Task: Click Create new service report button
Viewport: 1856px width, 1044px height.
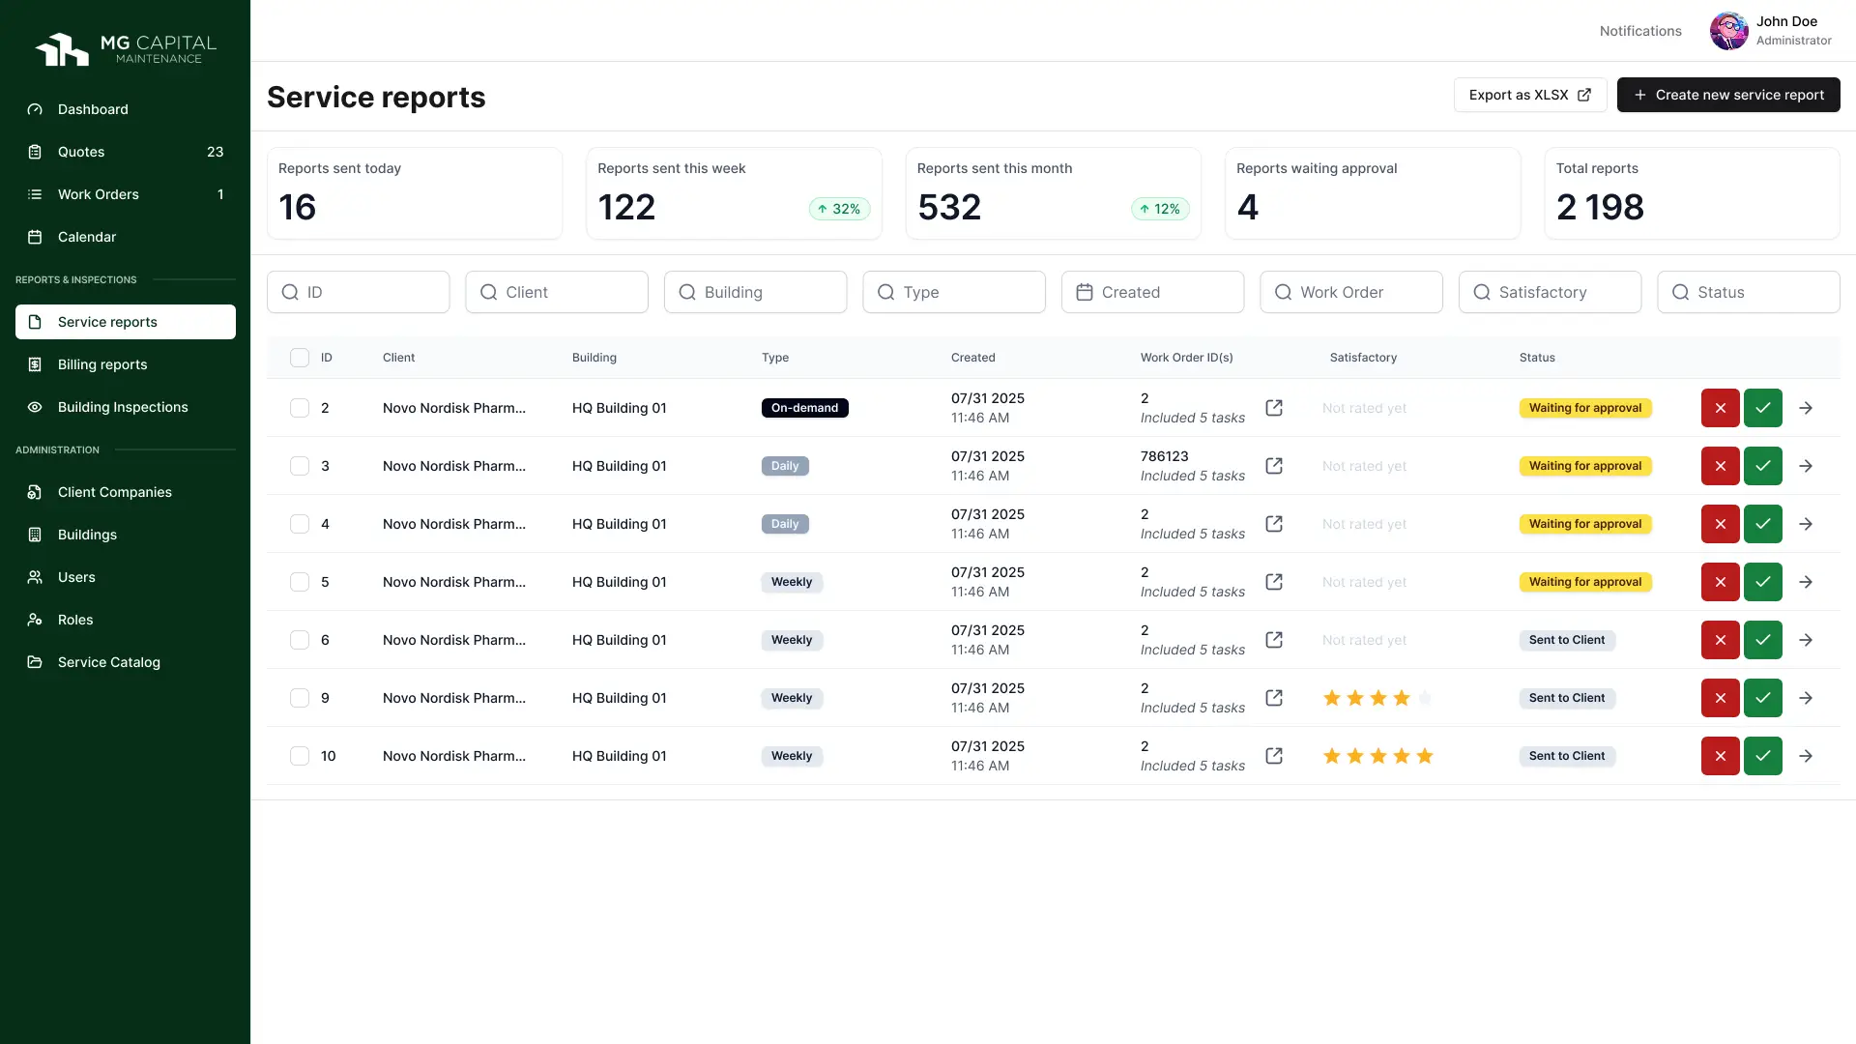Action: 1727,95
